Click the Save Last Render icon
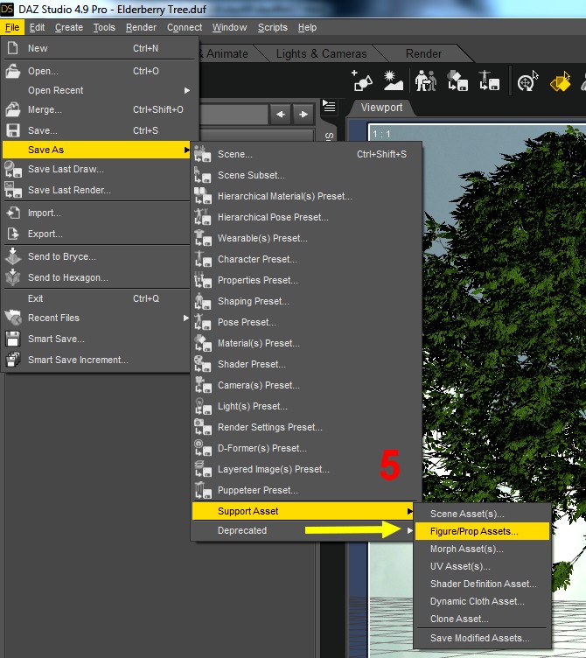 [x=12, y=190]
